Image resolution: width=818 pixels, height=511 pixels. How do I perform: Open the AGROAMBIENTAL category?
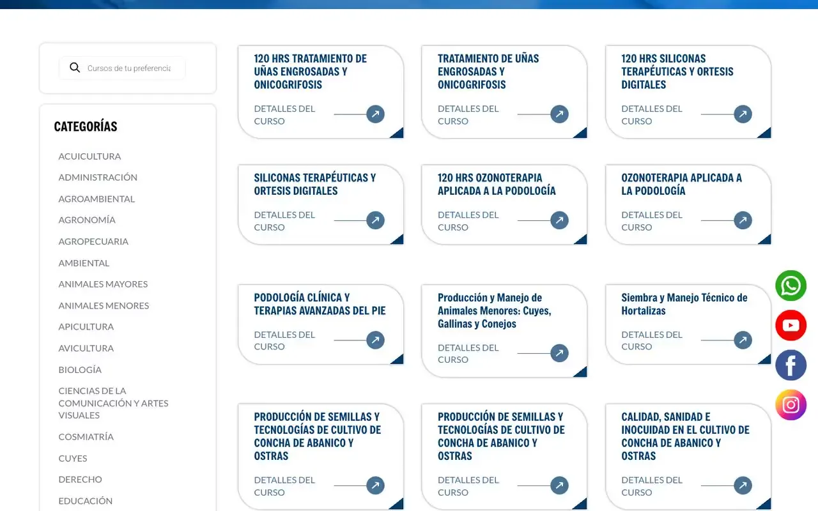click(96, 199)
